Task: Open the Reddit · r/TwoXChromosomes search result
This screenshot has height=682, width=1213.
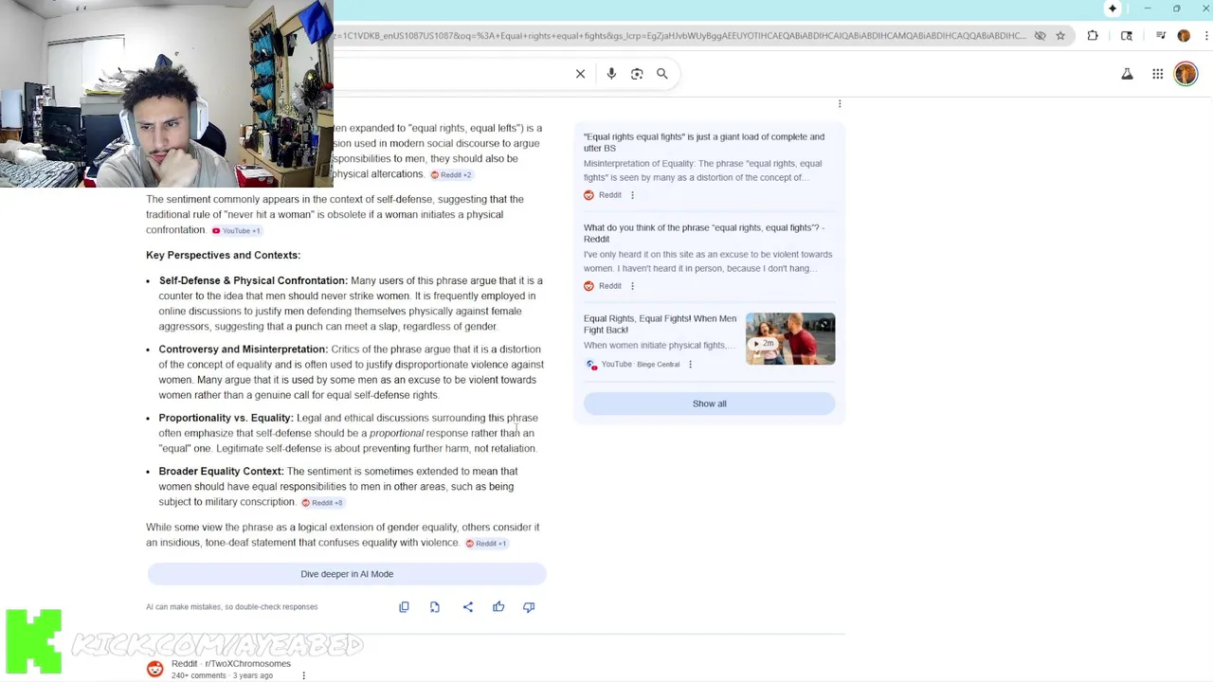Action: point(231,664)
